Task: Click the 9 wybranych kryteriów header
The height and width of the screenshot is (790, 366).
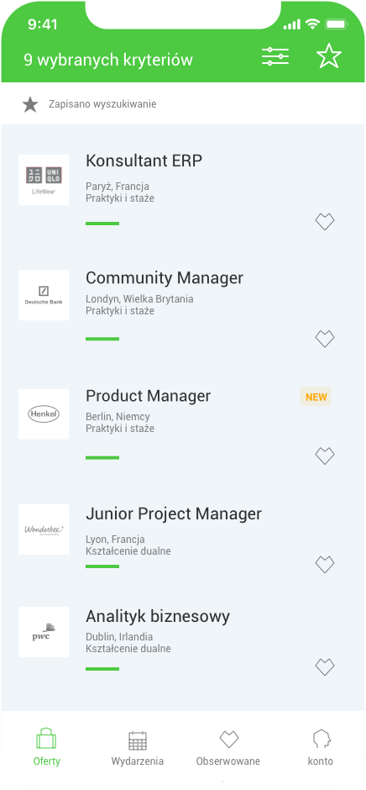Action: [108, 60]
